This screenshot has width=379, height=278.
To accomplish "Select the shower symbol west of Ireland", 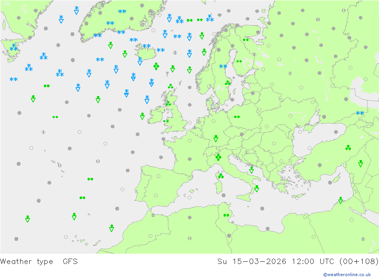I will (x=143, y=116).
